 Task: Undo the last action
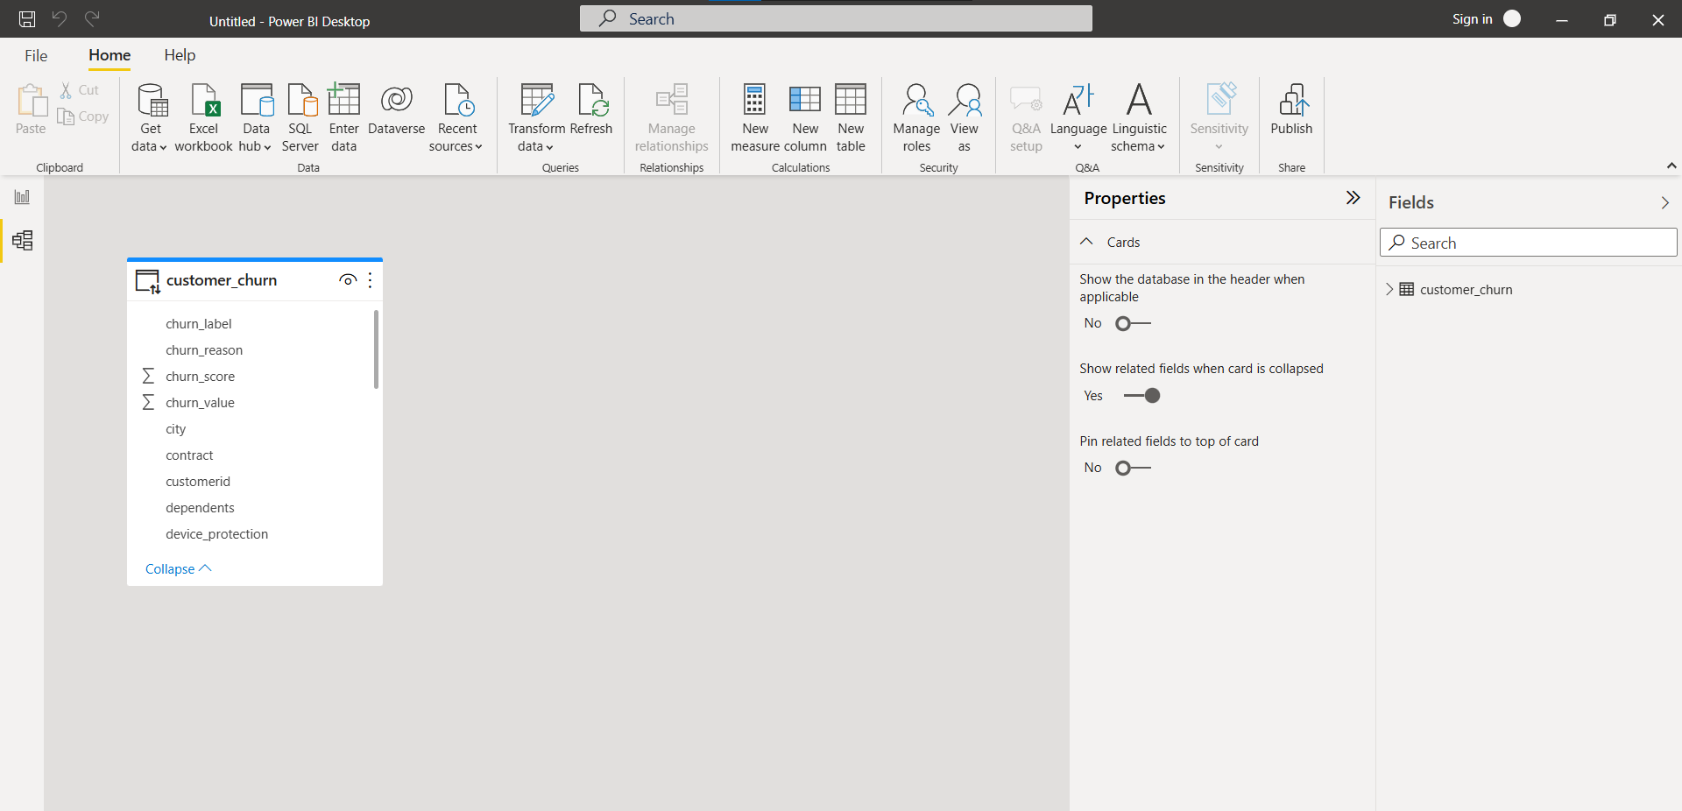(x=60, y=18)
